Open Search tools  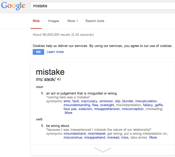(95, 21)
